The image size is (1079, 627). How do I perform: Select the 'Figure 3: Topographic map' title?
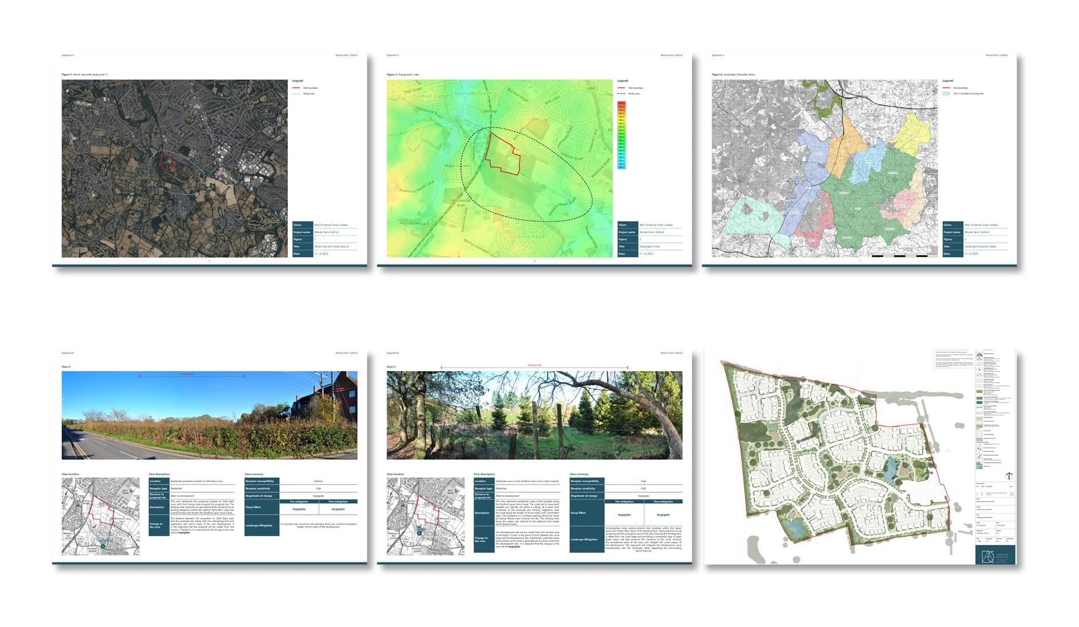(402, 74)
